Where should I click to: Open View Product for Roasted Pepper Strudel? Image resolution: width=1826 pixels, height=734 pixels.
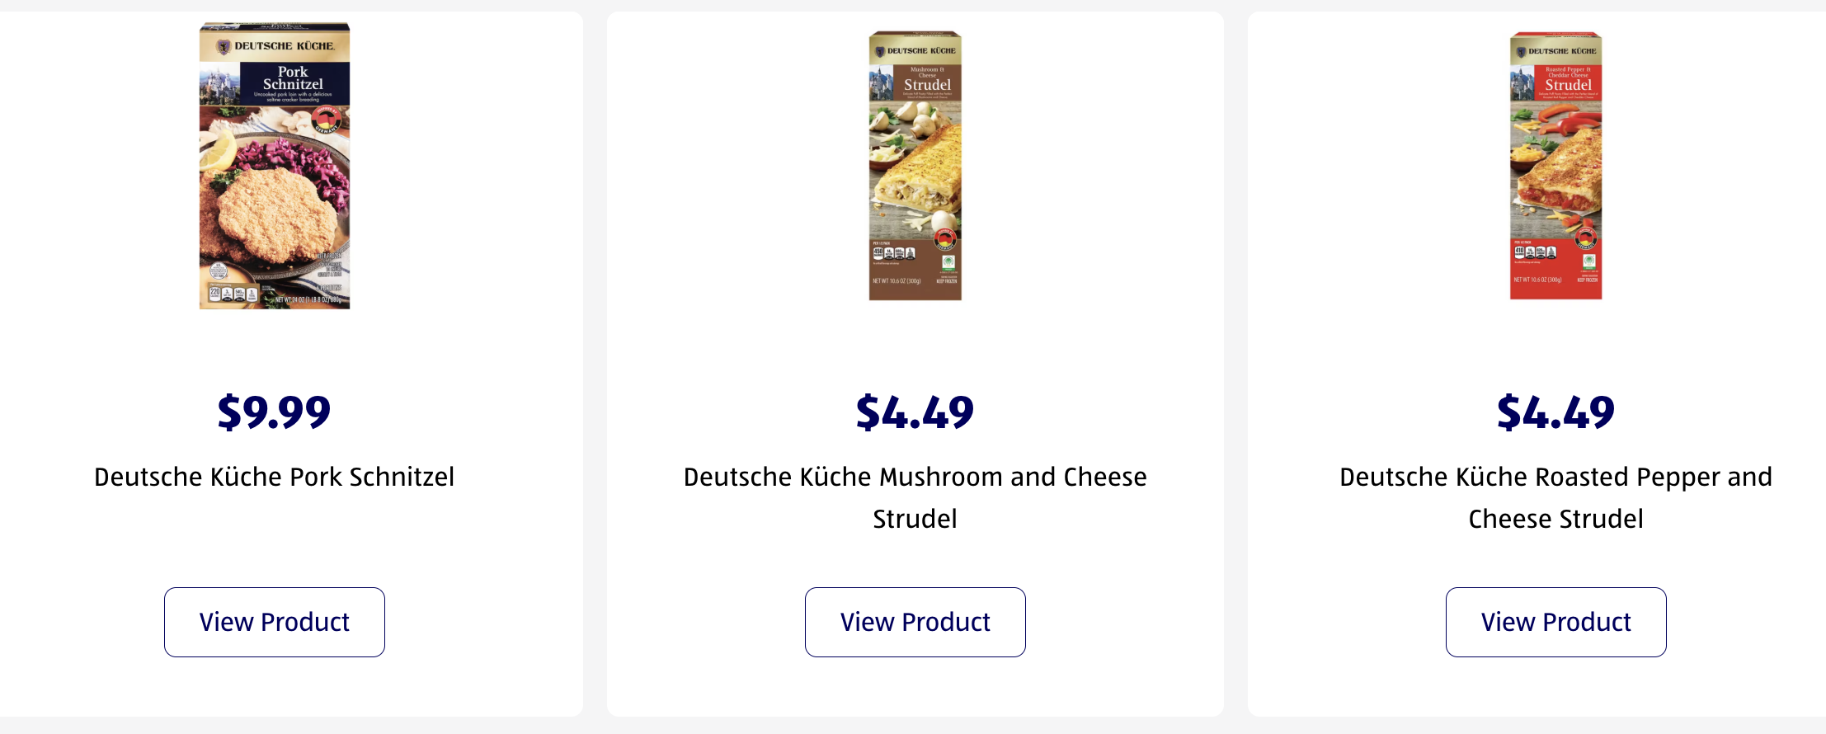coord(1555,622)
